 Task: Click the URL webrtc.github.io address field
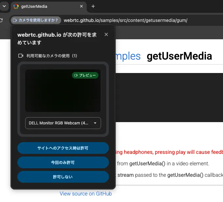pyautogui.click(x=126, y=20)
